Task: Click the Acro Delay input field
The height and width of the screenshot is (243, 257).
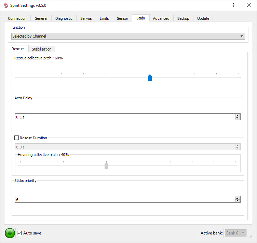Action: pos(123,117)
